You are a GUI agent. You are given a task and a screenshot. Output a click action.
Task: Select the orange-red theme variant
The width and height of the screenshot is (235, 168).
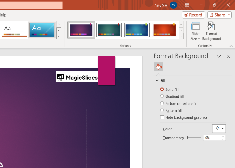[x=165, y=30]
